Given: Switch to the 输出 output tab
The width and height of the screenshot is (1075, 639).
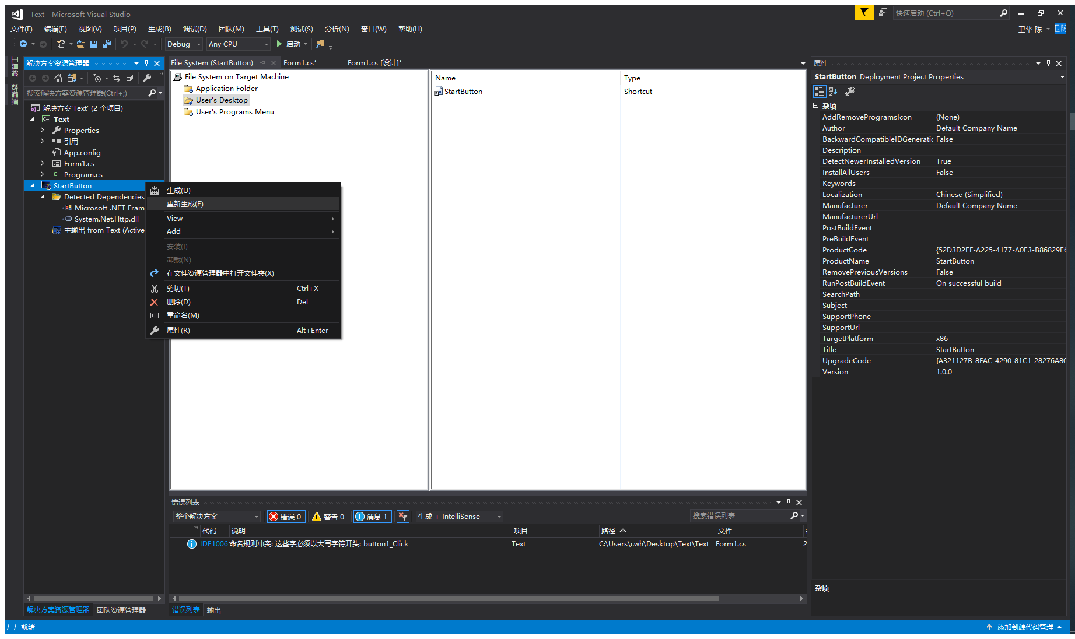Looking at the screenshot, I should pos(214,610).
